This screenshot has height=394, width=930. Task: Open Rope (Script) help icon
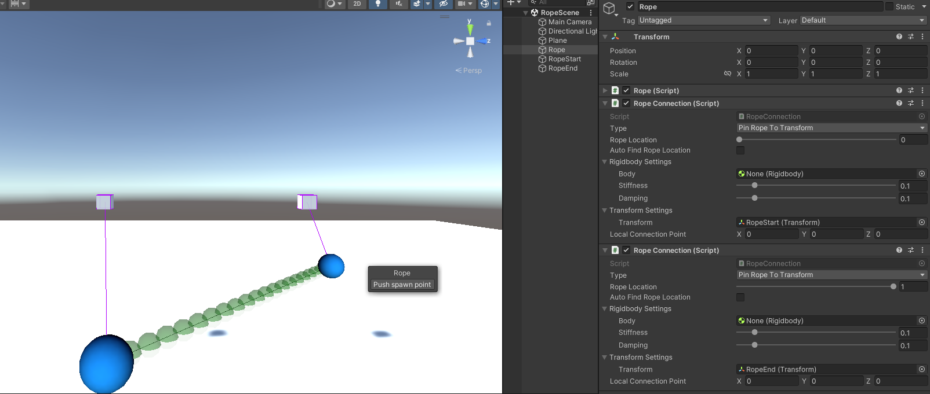(899, 90)
